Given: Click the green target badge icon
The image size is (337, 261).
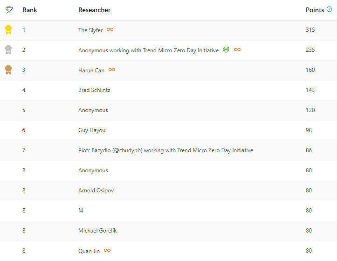Looking at the screenshot, I should 226,50.
